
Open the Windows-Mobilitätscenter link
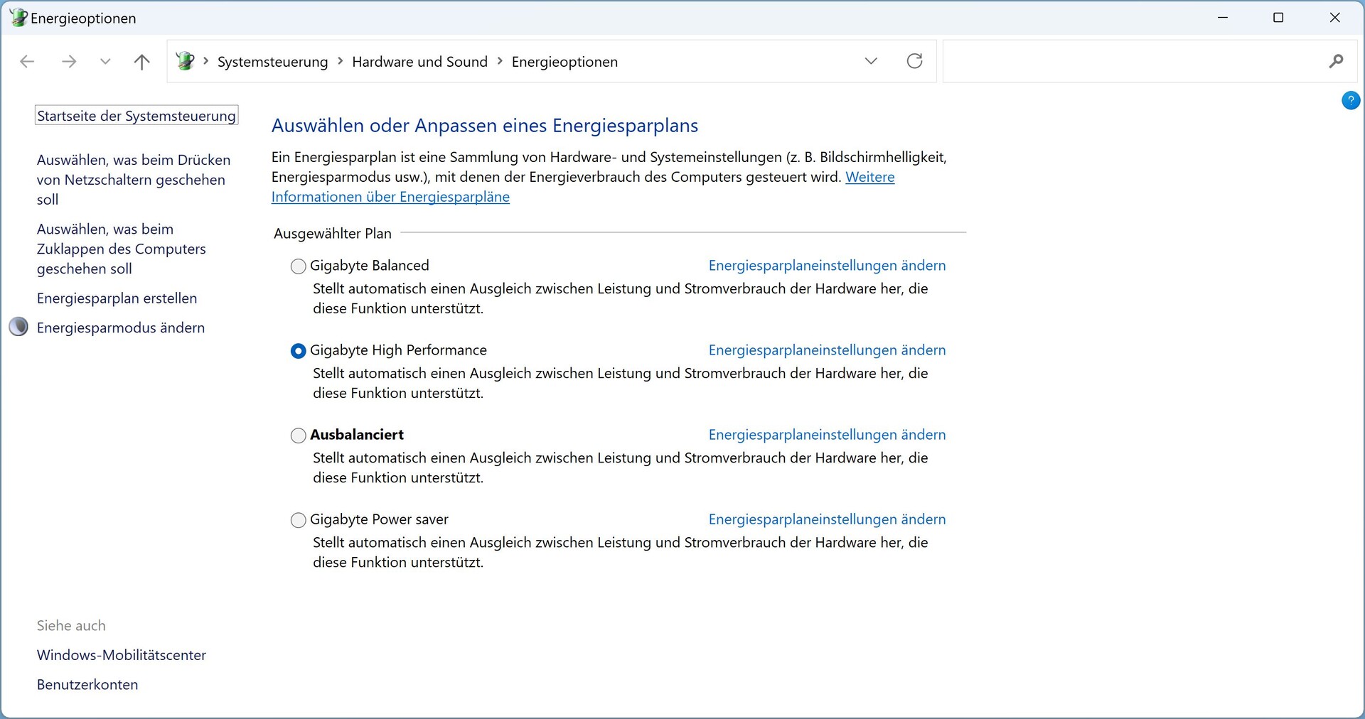pos(122,655)
